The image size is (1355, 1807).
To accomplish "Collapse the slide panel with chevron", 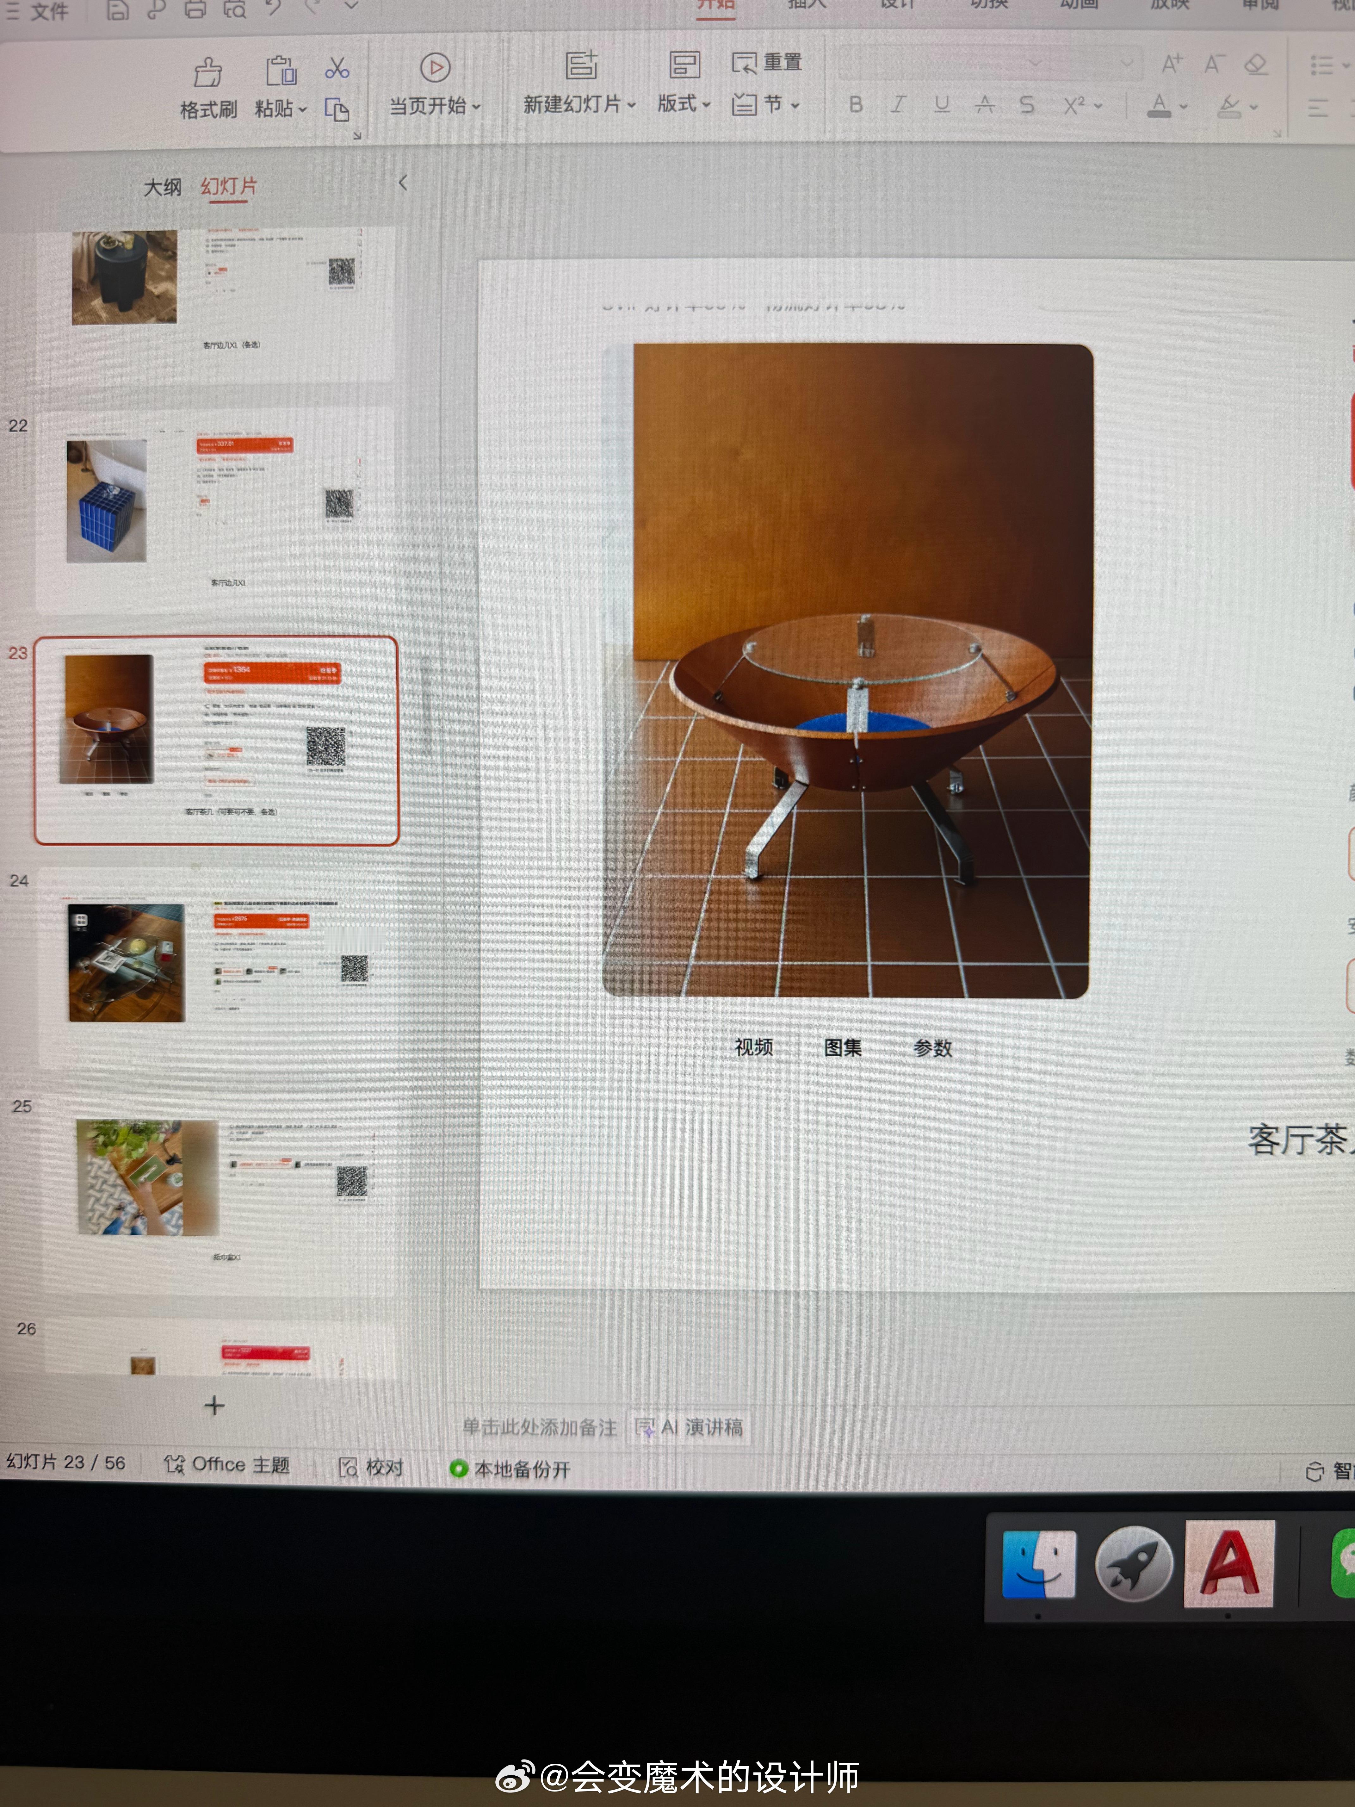I will click(403, 183).
